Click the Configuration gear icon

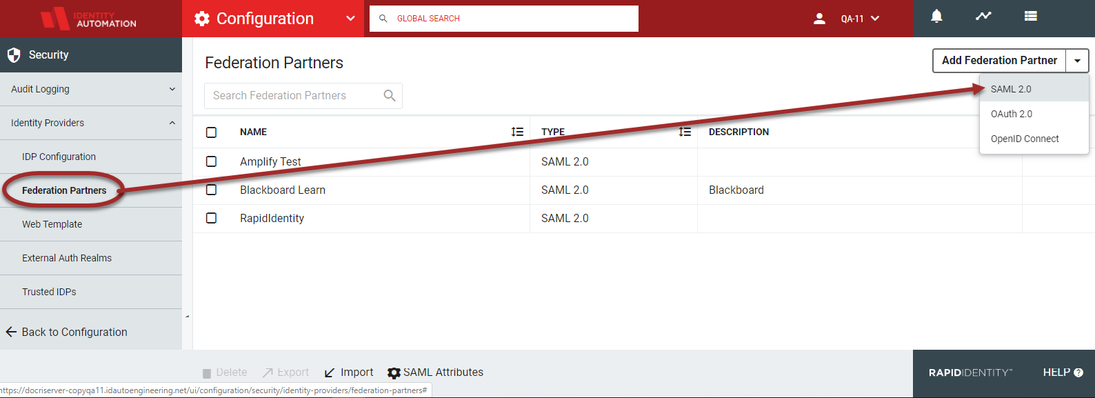pos(202,19)
